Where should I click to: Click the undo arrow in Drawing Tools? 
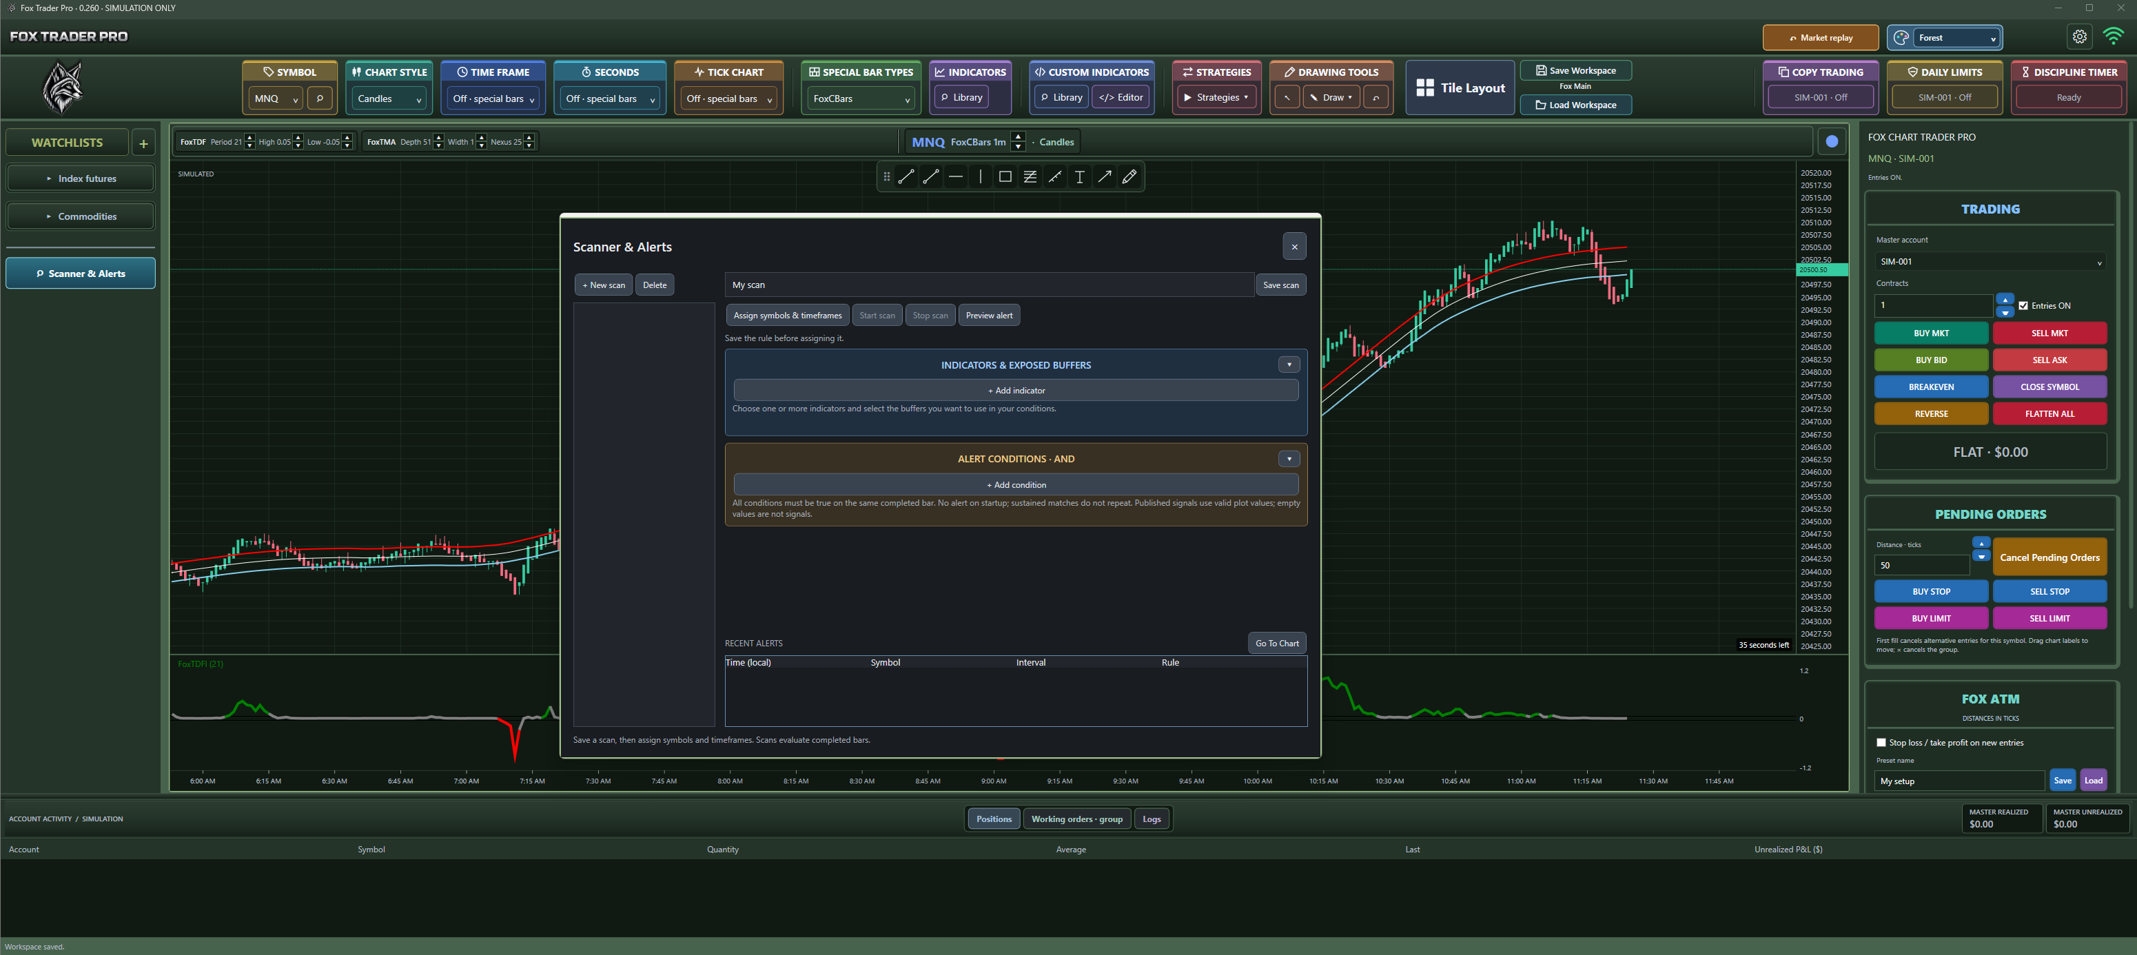click(1376, 97)
